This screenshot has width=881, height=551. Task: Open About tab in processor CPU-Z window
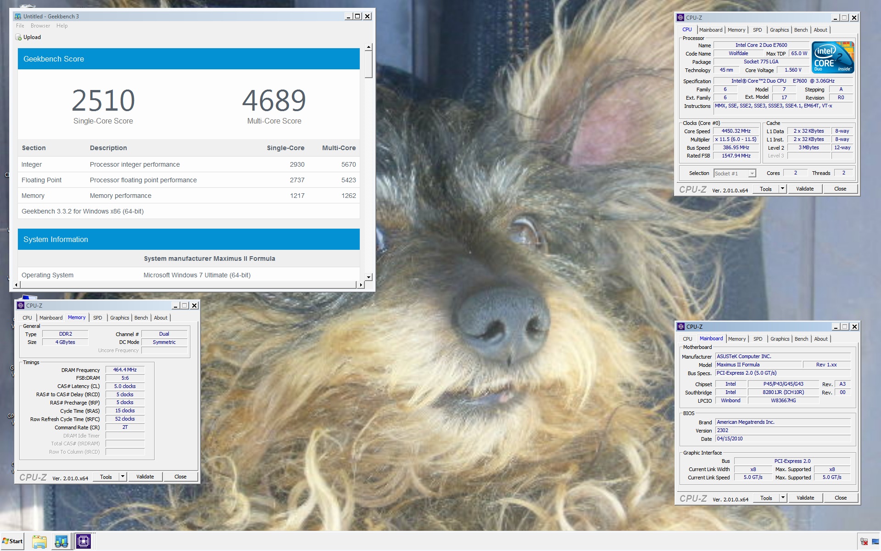coord(820,30)
